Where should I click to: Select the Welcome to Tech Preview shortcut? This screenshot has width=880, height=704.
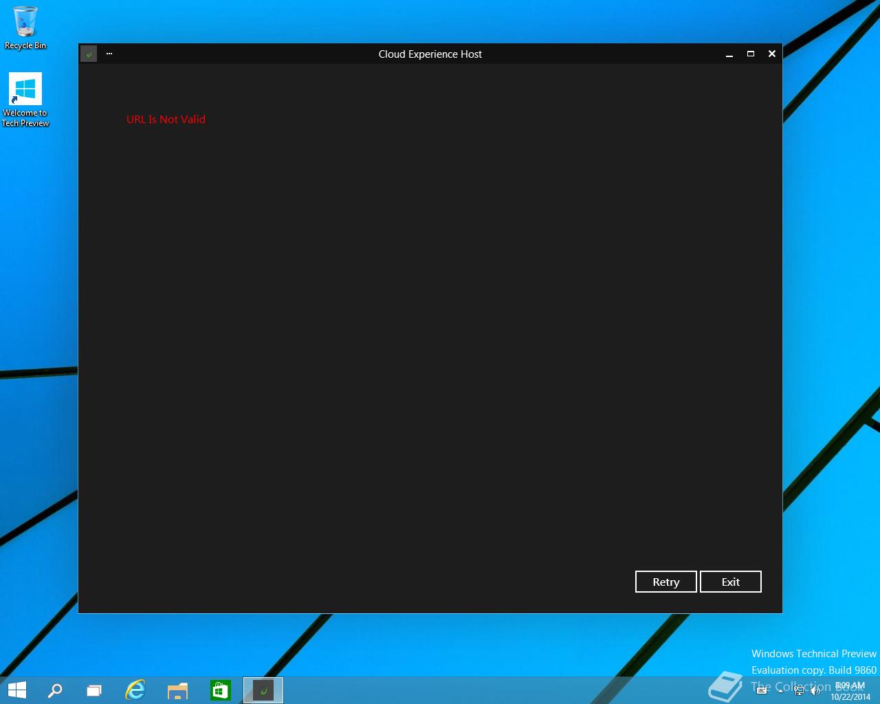25,100
